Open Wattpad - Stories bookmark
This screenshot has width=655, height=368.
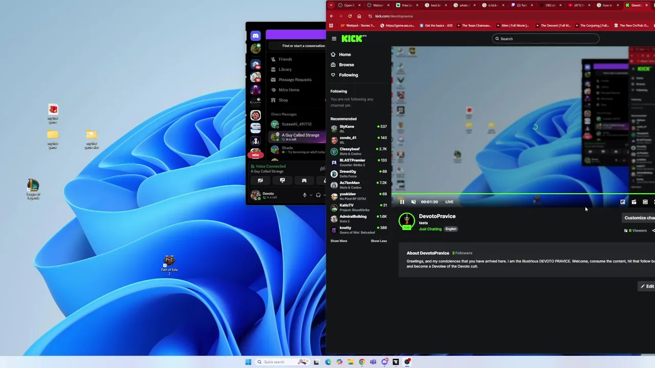click(358, 26)
